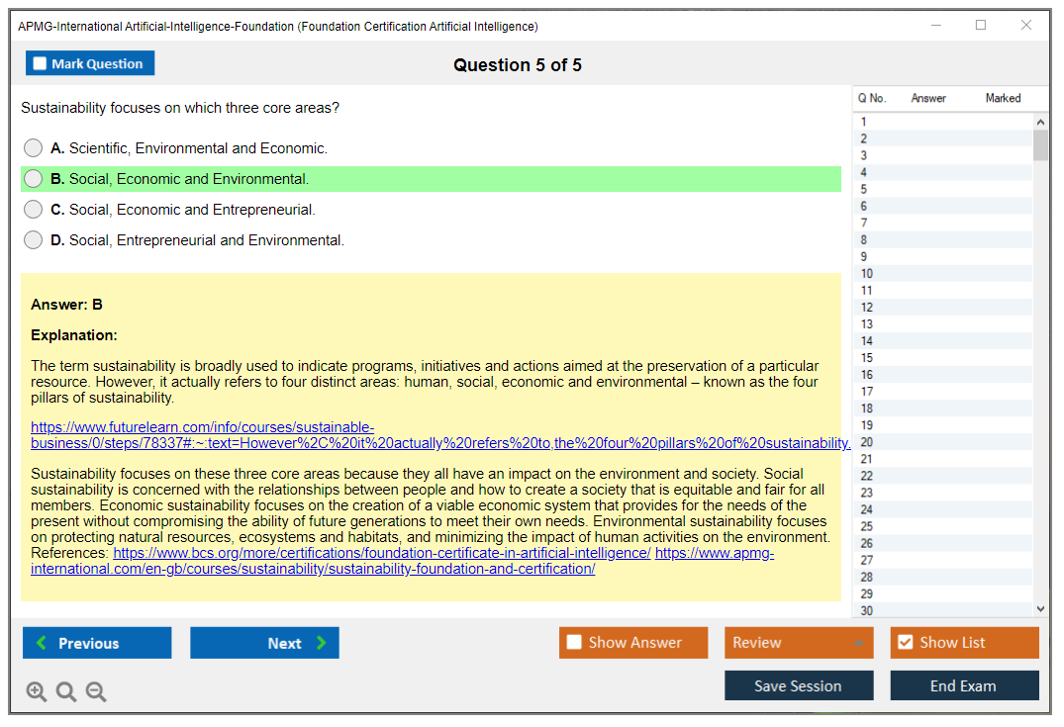
Task: Select question 12 in the question list
Action: point(867,308)
